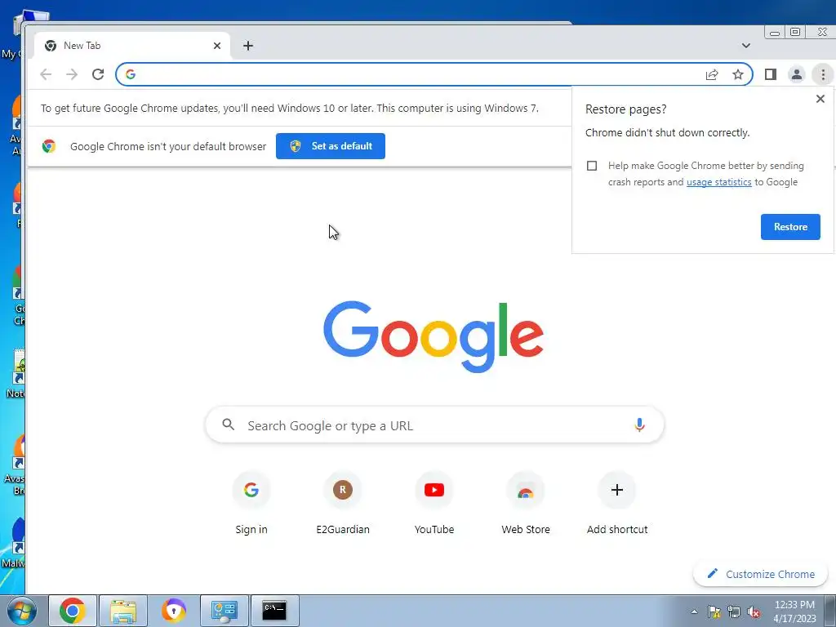This screenshot has height=627, width=836.
Task: Open the side panel icon
Action: coord(771,74)
